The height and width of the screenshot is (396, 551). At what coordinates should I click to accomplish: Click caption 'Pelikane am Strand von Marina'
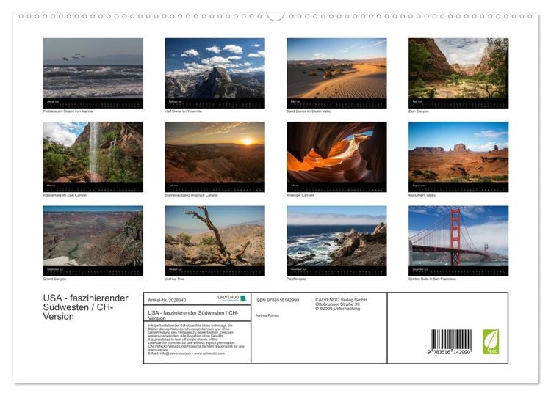pyautogui.click(x=68, y=111)
